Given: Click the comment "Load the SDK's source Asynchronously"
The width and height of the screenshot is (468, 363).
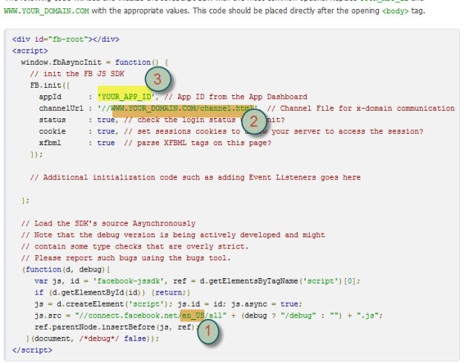Looking at the screenshot, I should click(x=108, y=223).
